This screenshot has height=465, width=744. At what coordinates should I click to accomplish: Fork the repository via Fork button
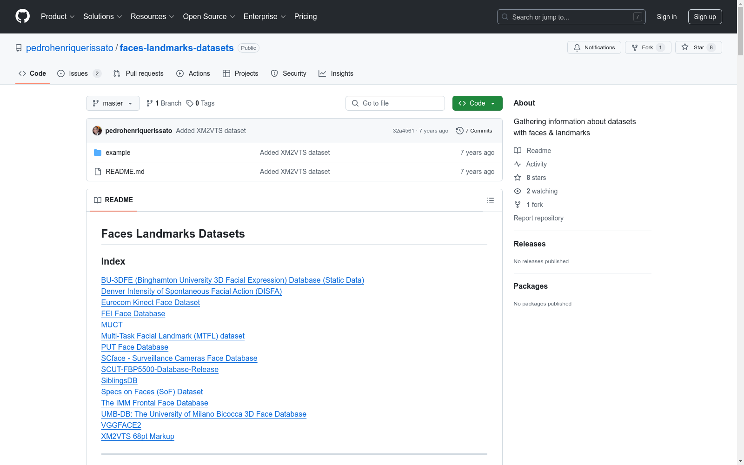pos(648,47)
